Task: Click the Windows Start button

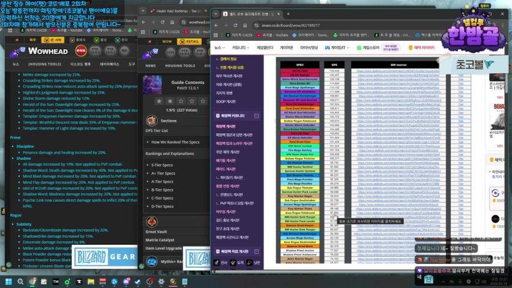Action: click(8, 282)
